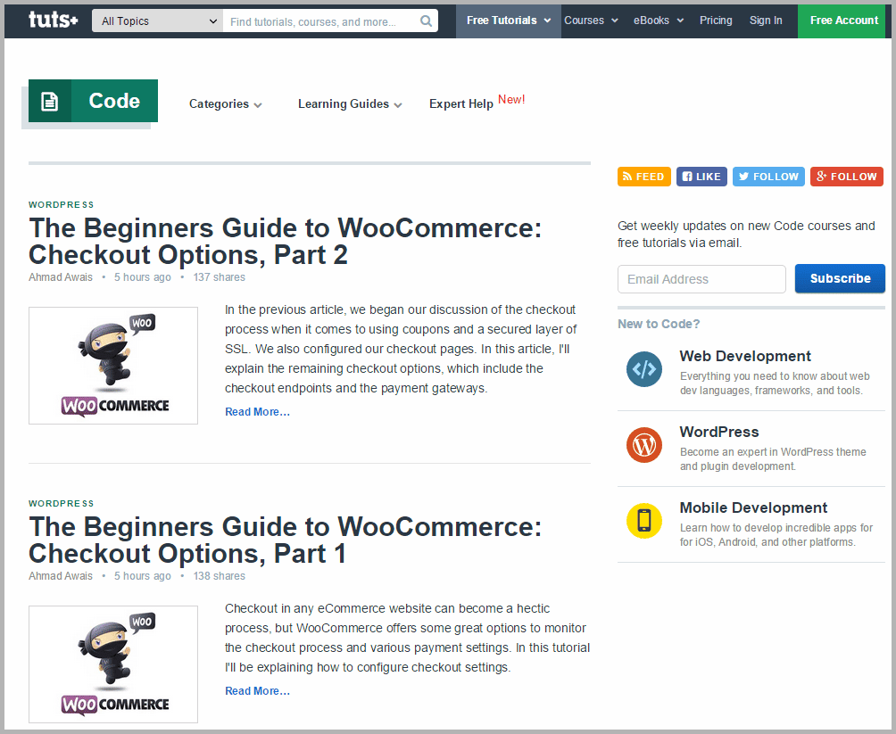Focus the Email Address field
896x734 pixels.
(701, 279)
